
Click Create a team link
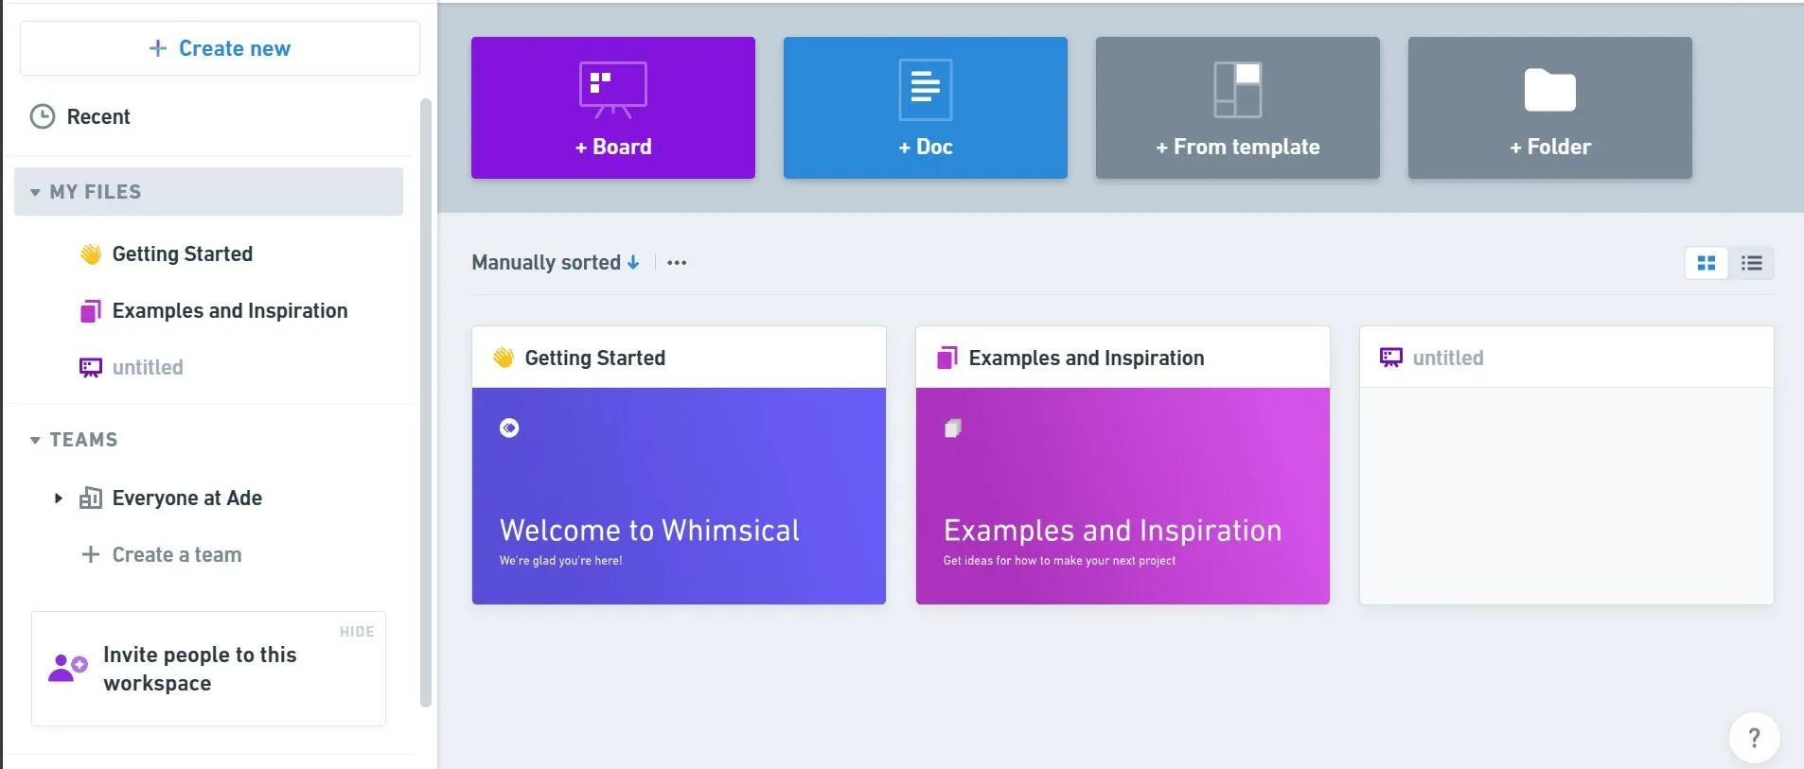(177, 554)
